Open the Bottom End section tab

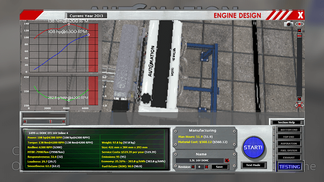[289, 130]
